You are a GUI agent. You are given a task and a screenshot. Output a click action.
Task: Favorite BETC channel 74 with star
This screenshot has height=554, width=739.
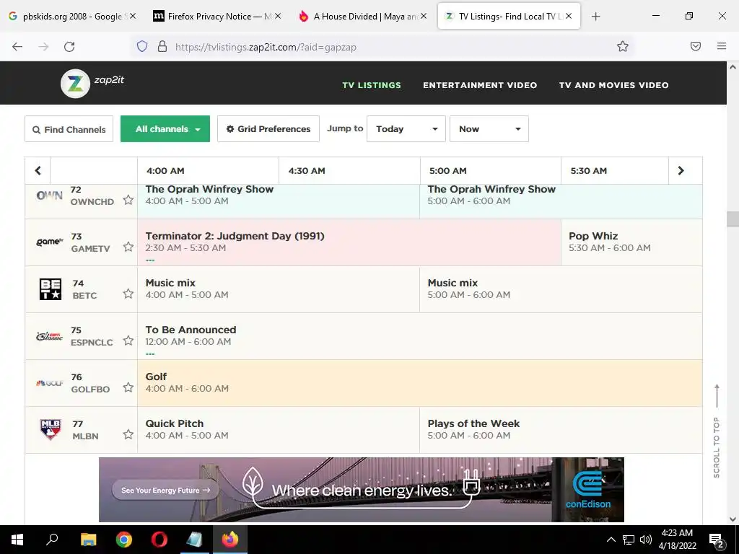128,294
